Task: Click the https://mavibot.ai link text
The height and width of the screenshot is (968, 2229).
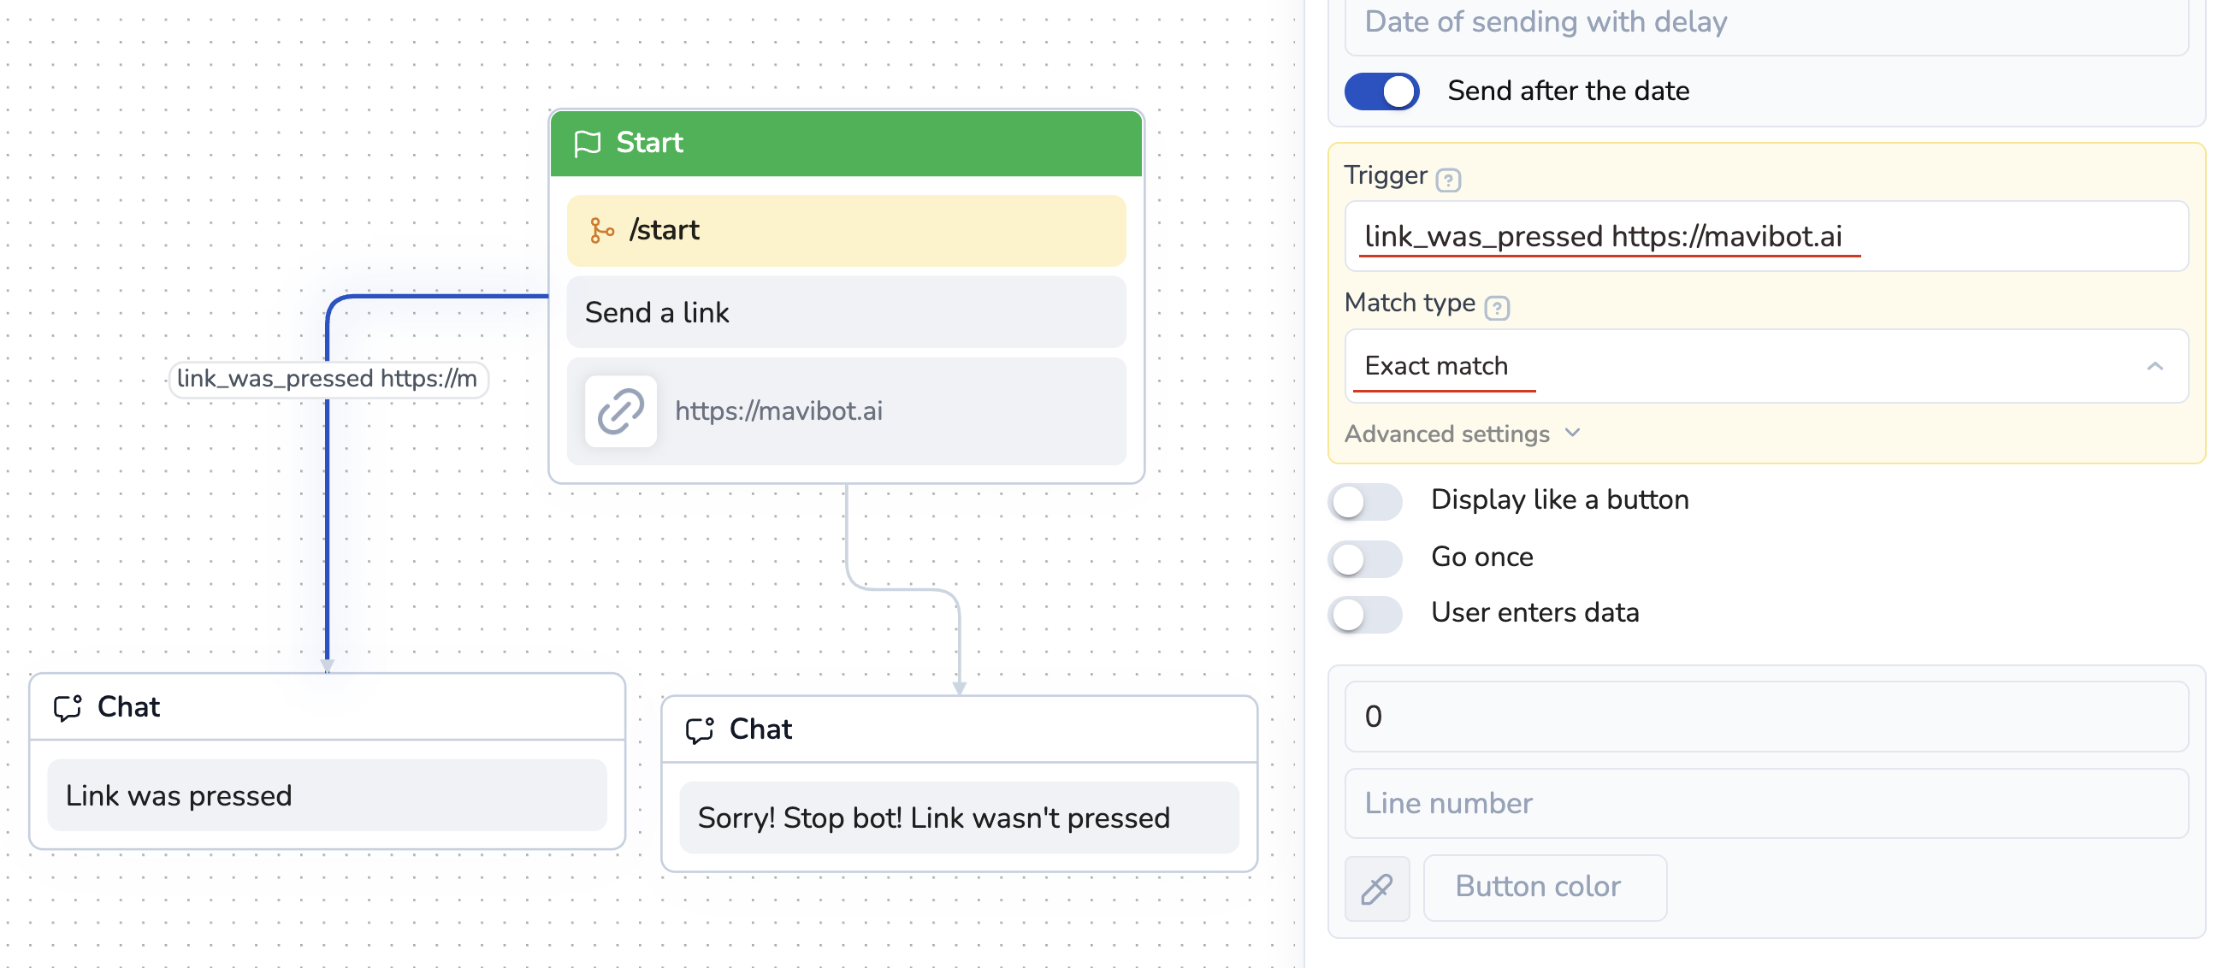Action: click(x=777, y=411)
